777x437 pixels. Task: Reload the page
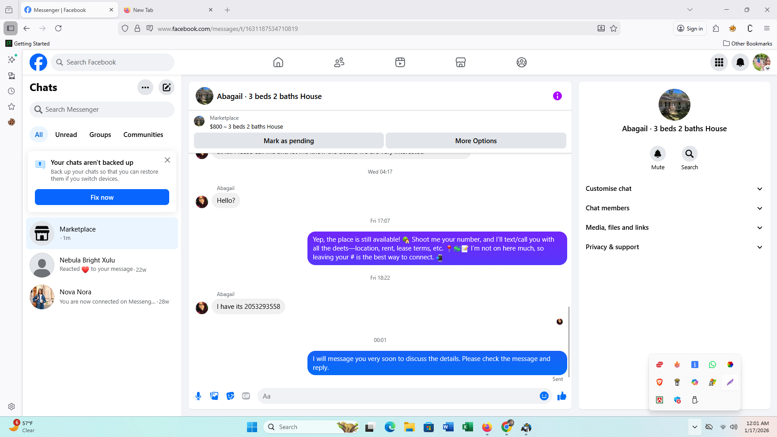click(58, 28)
